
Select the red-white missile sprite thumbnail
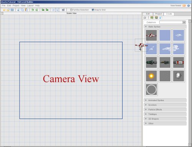click(x=179, y=62)
